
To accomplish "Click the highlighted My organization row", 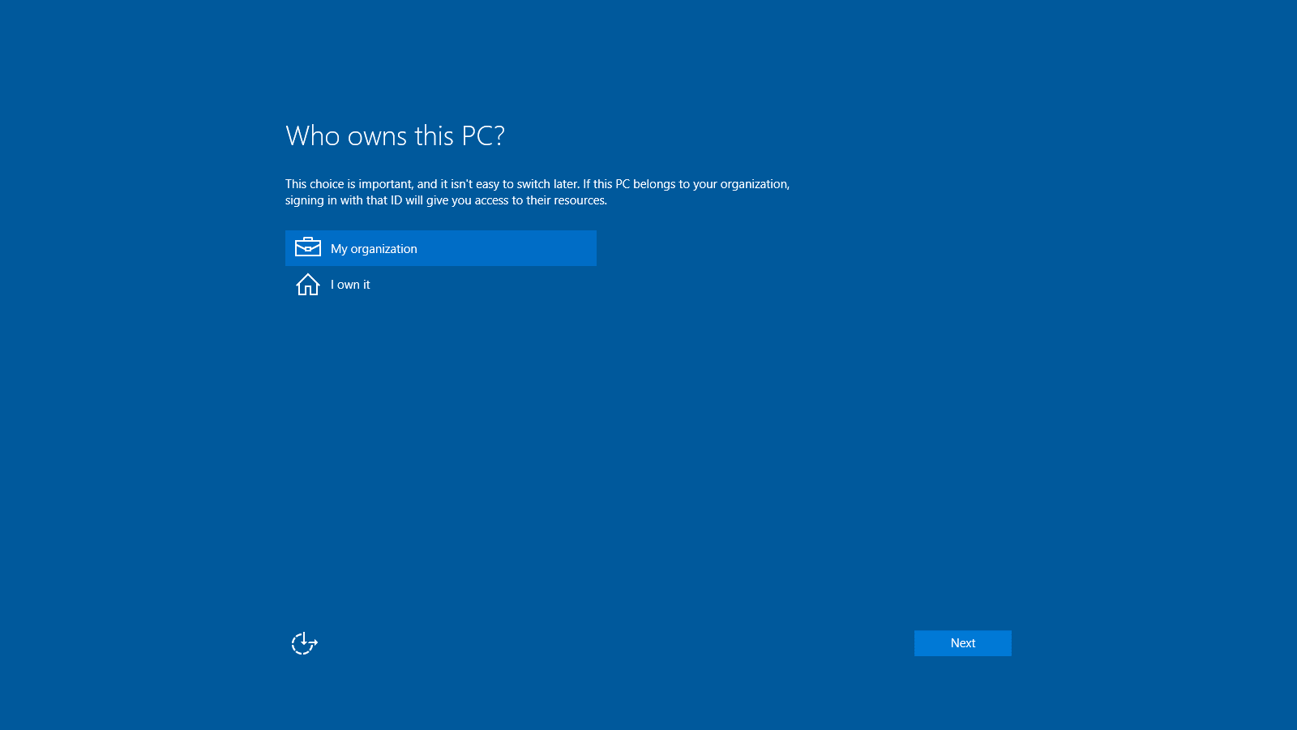I will [440, 248].
